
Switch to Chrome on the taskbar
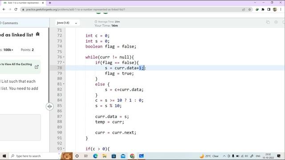[132, 156]
